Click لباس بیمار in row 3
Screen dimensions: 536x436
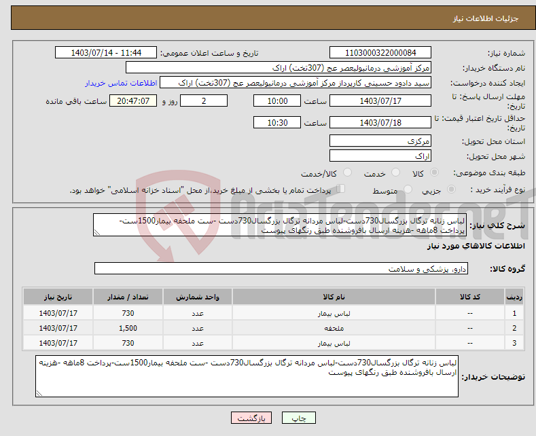334,343
